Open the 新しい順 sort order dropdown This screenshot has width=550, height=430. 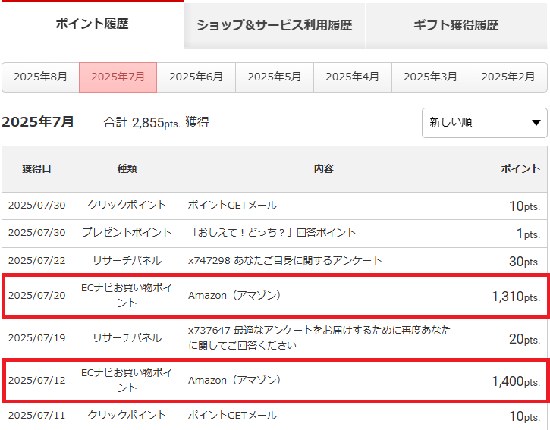pyautogui.click(x=485, y=123)
